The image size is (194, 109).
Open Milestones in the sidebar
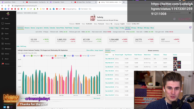8,49
